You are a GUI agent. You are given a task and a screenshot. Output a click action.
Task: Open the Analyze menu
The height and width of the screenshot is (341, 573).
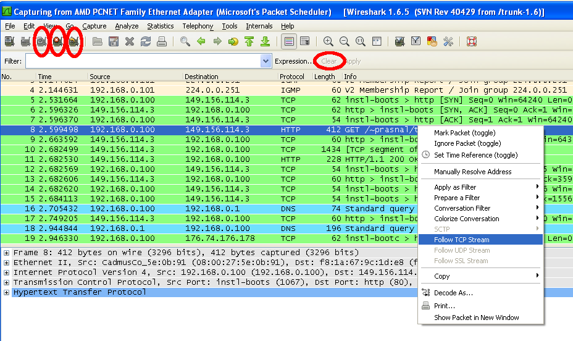[127, 26]
